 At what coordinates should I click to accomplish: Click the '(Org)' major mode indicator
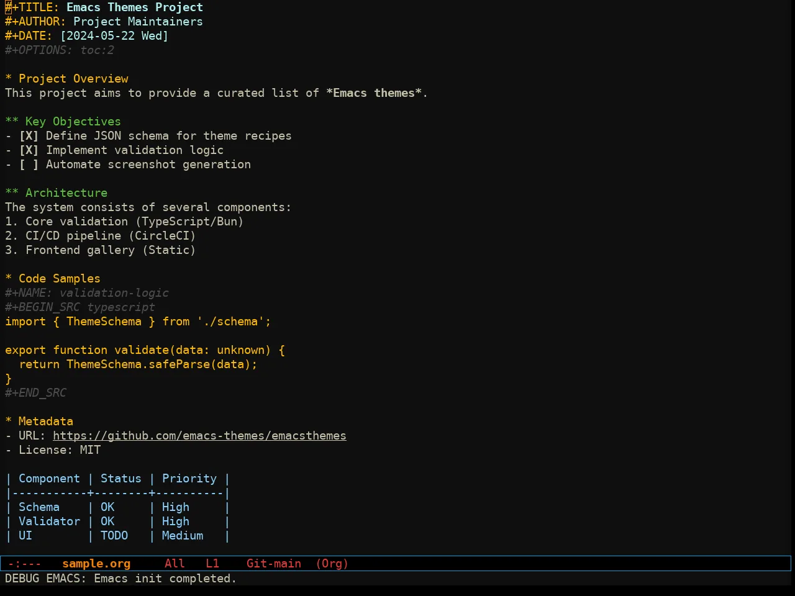[x=332, y=564]
